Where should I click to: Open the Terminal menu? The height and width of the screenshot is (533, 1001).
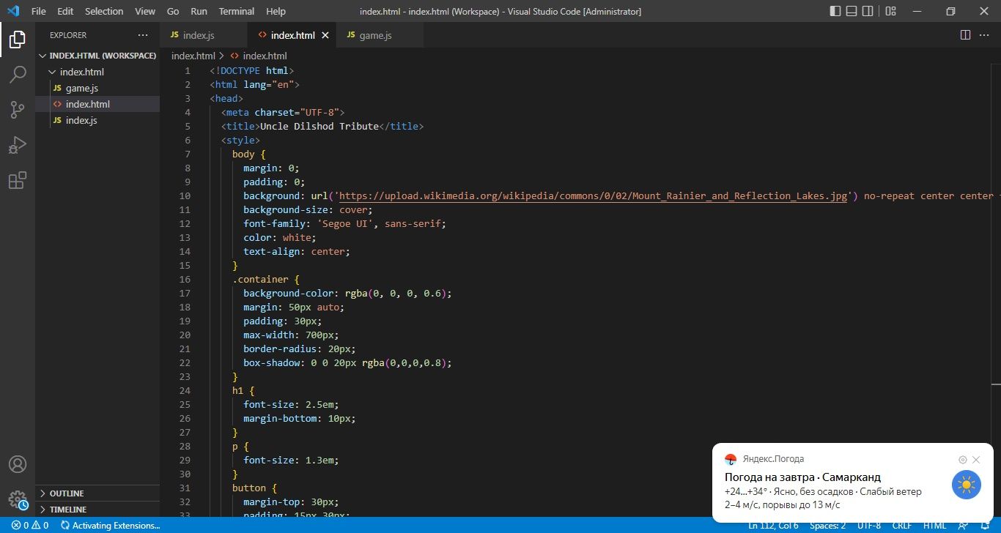[x=237, y=11]
